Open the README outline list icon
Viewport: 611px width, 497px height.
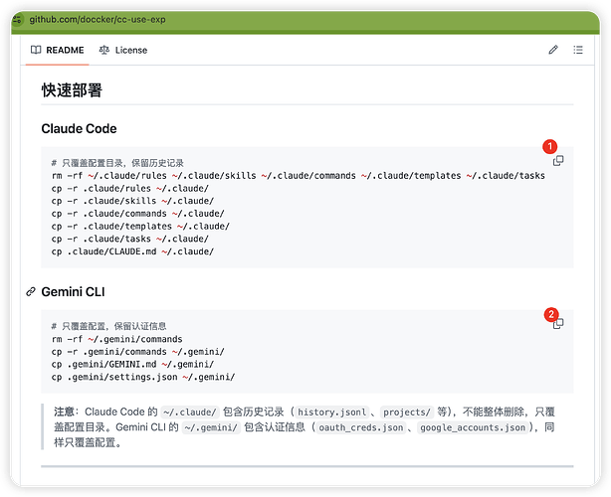tap(578, 50)
